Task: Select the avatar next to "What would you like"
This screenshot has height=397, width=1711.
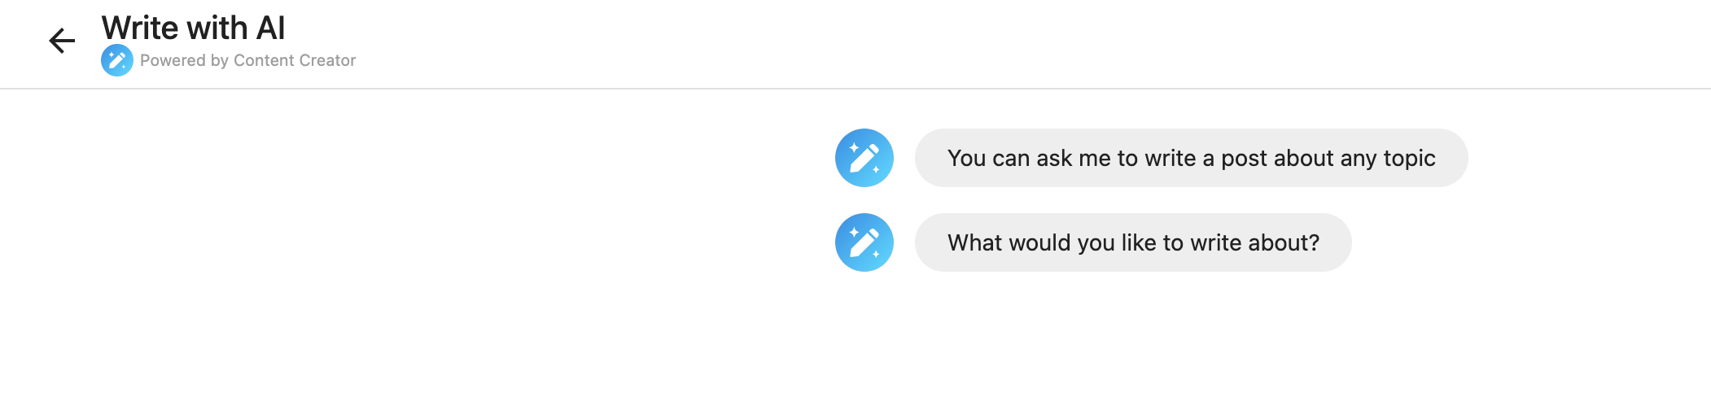Action: coord(864,242)
